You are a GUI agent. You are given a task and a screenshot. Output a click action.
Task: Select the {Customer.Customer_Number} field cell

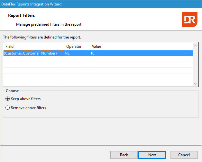point(34,53)
